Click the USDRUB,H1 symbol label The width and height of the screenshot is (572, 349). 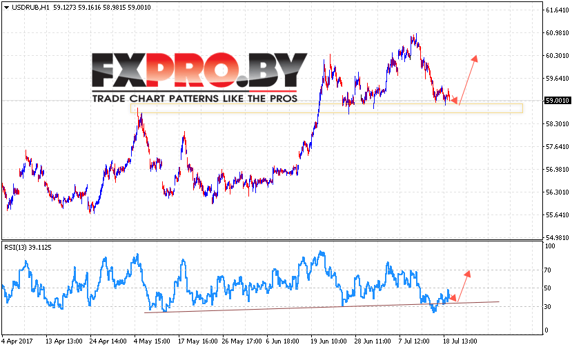coord(30,8)
